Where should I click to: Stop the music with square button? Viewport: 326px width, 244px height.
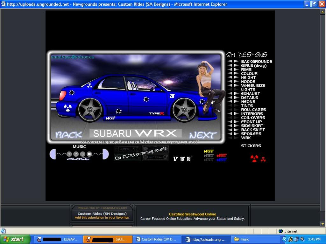pyautogui.click(x=89, y=154)
